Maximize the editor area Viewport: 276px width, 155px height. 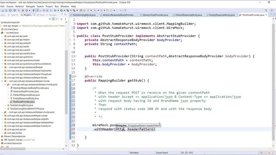pos(274,15)
